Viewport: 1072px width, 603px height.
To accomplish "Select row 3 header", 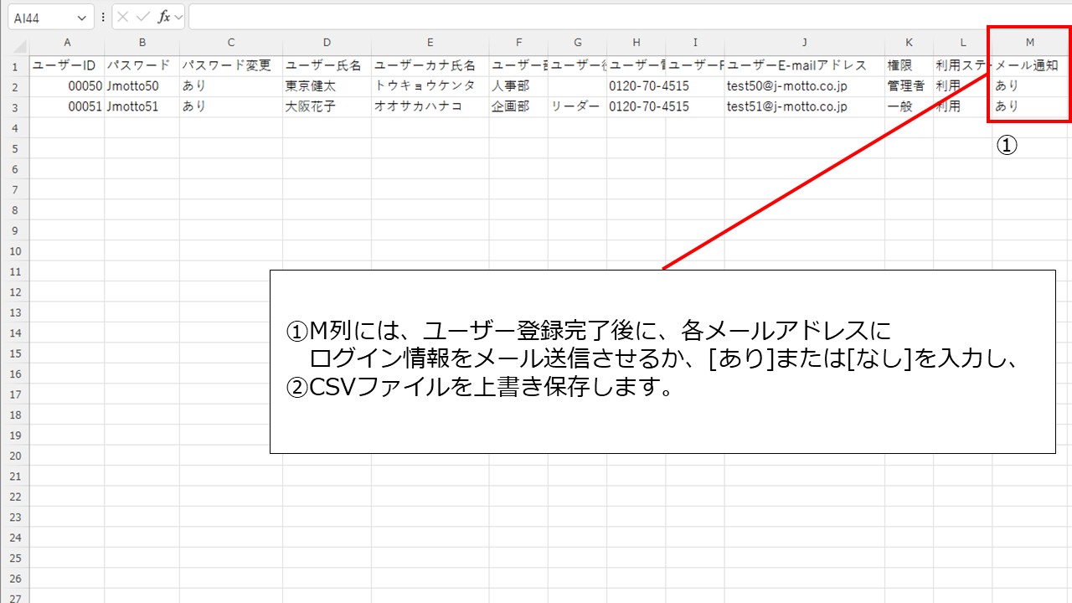I will [14, 106].
